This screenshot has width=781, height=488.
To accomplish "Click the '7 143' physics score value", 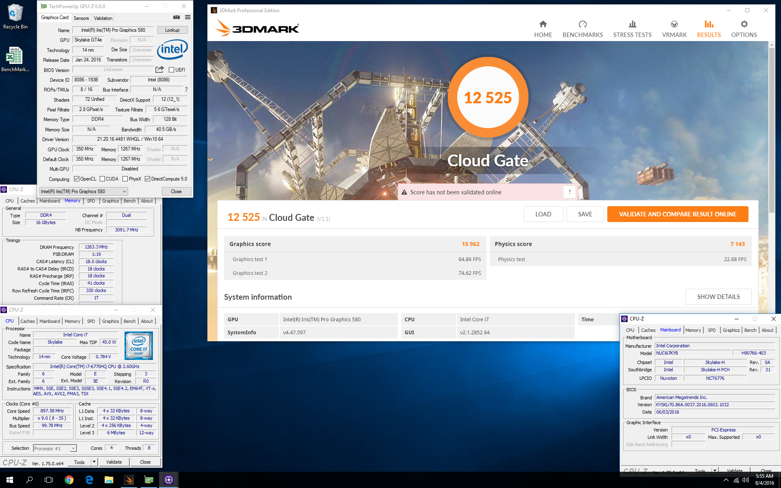I will click(x=737, y=244).
